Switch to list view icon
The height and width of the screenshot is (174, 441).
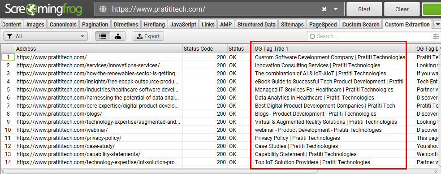[103, 36]
